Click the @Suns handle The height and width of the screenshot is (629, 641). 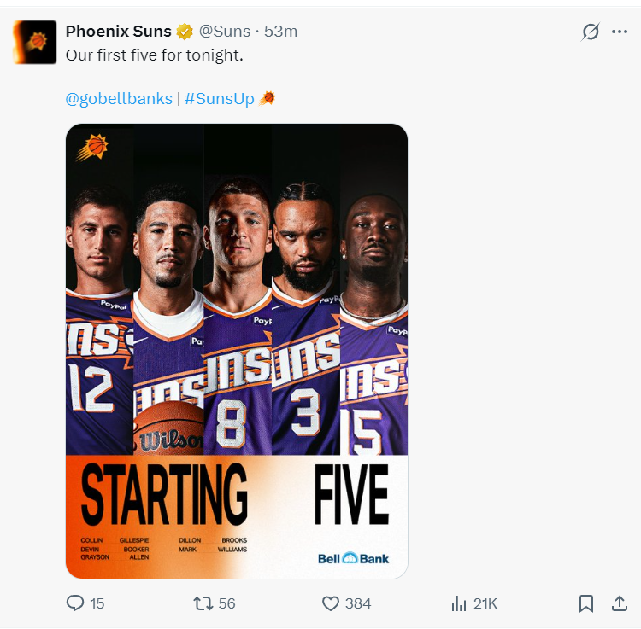[x=225, y=32]
